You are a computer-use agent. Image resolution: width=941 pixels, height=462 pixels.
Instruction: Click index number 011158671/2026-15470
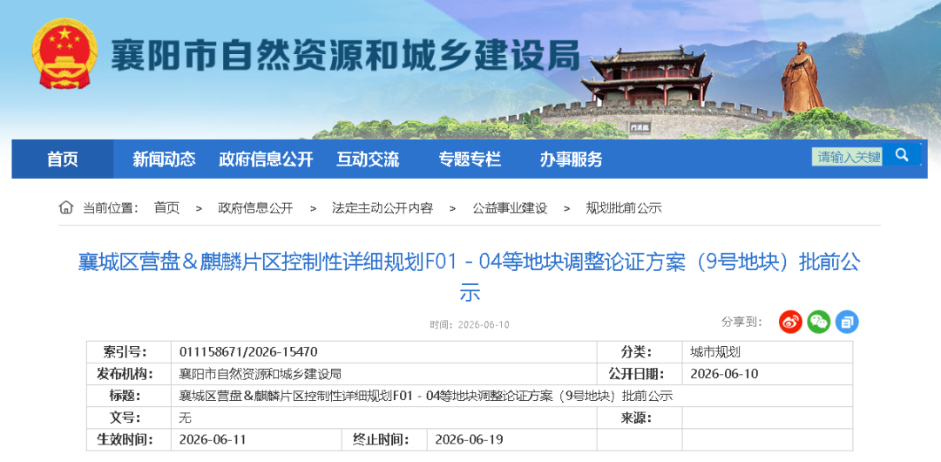click(248, 352)
